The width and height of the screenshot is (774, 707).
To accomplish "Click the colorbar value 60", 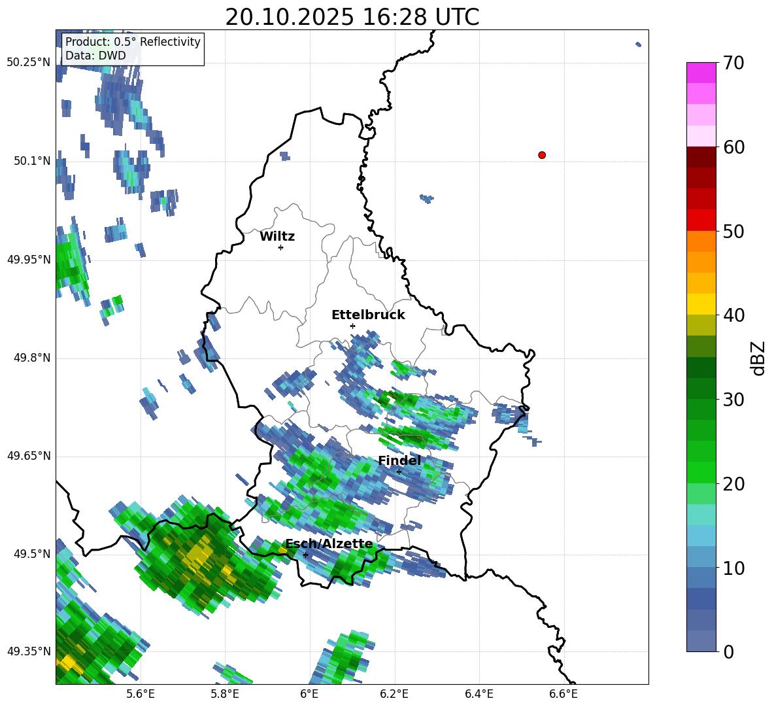I will [x=733, y=147].
